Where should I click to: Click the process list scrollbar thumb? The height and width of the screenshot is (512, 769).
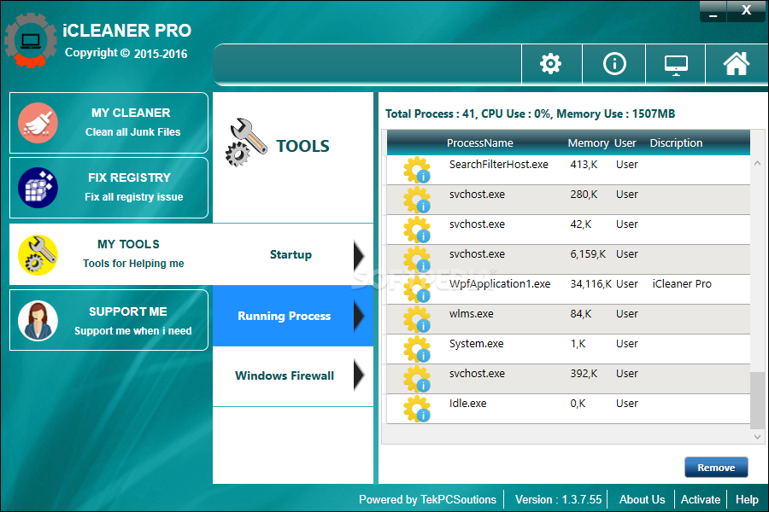point(757,400)
